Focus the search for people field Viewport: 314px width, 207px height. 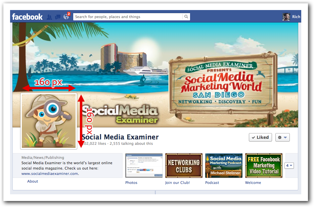tap(128, 17)
